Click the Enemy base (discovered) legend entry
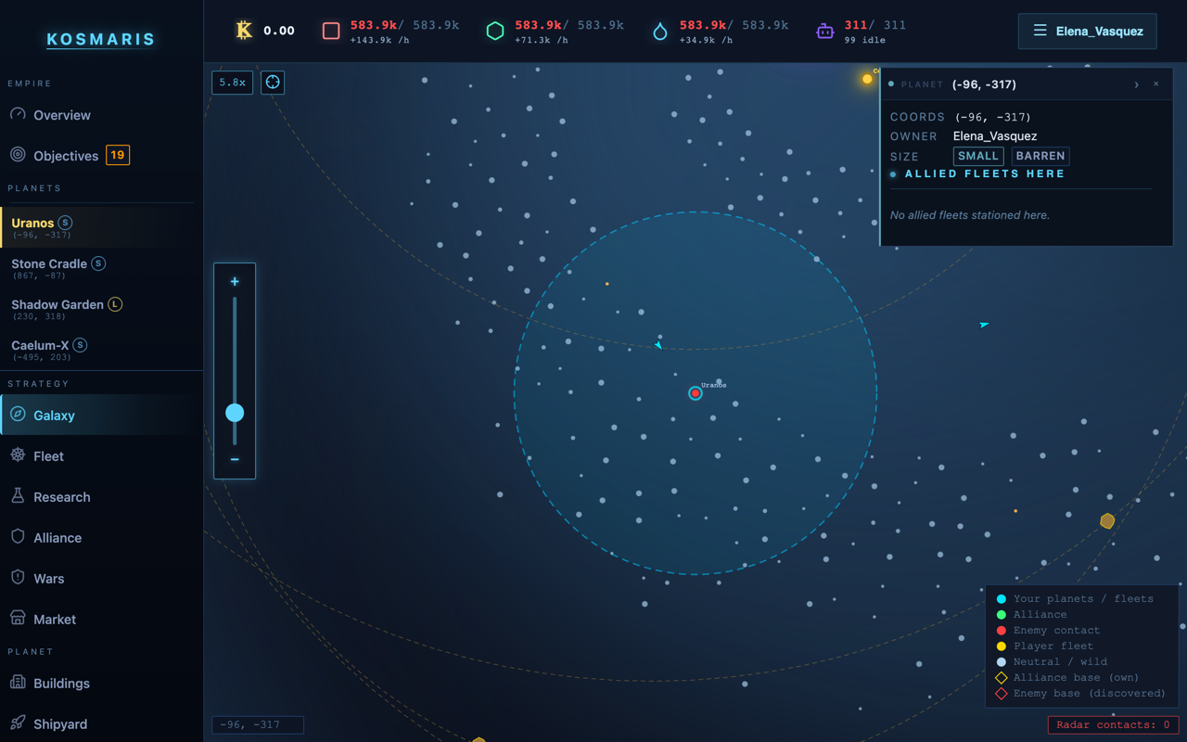 (x=1080, y=693)
